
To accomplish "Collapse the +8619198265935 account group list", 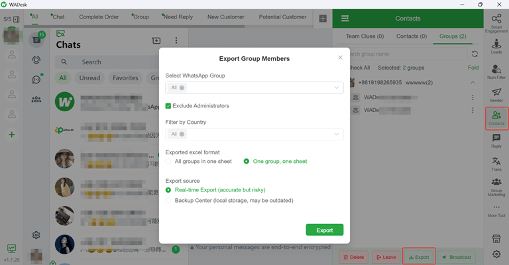I will click(473, 82).
